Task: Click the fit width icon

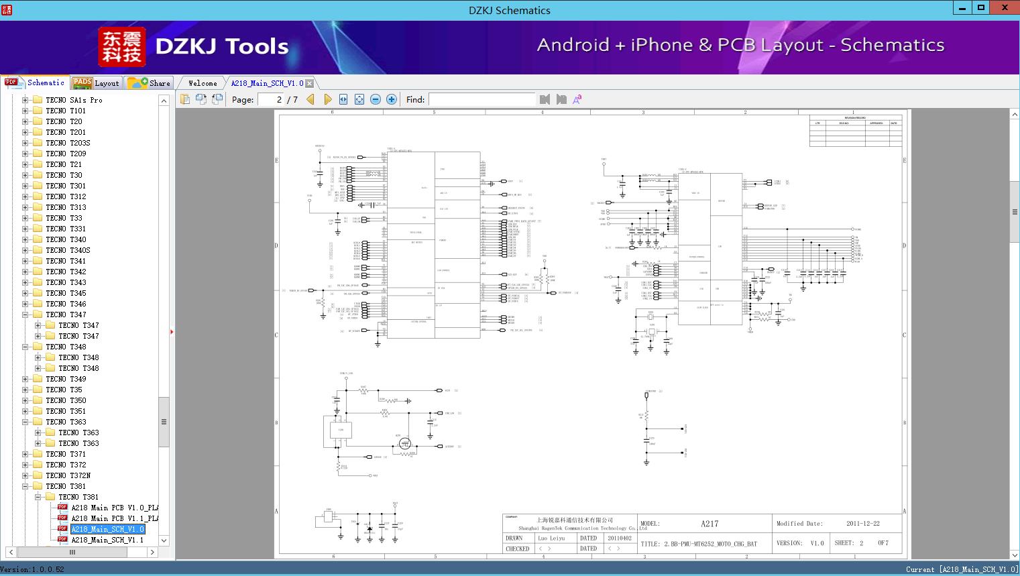Action: click(x=343, y=99)
